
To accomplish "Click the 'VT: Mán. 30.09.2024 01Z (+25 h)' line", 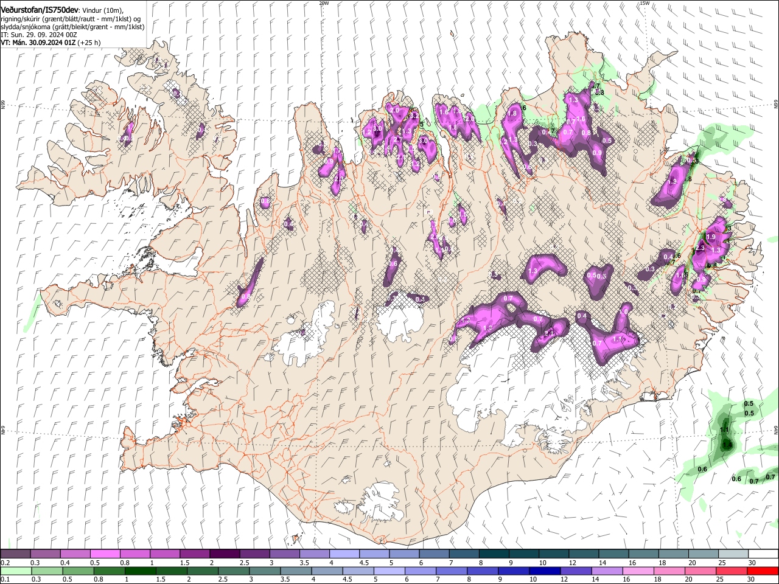I will click(51, 43).
